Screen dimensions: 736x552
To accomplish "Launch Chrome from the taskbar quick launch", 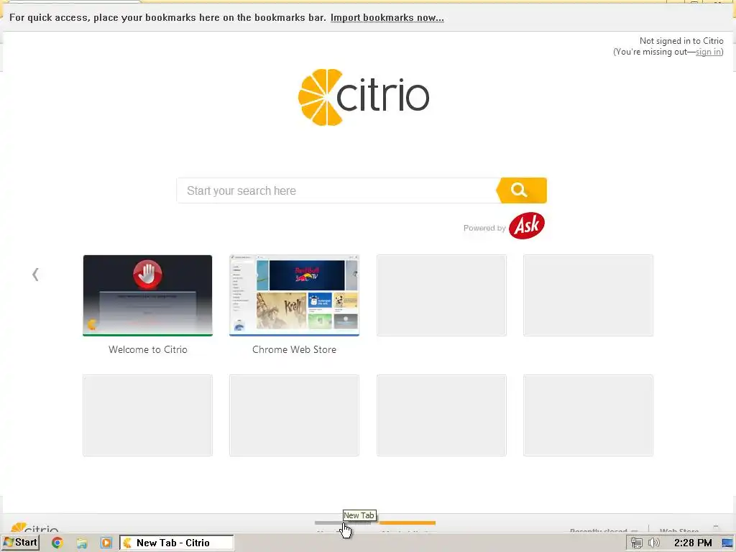I will [57, 543].
